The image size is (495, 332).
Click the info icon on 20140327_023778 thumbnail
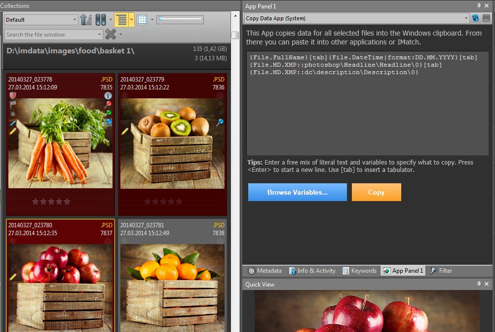pos(108,95)
